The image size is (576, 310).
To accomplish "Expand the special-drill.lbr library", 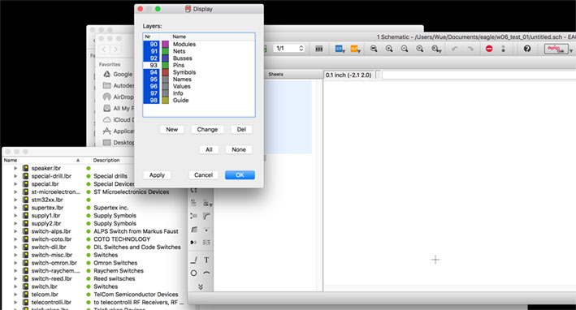I will 15,176.
